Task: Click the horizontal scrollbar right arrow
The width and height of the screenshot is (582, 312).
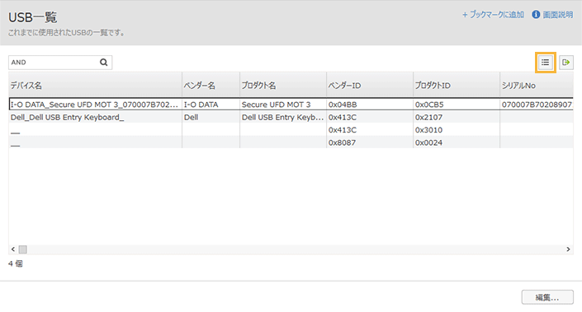Action: [568, 249]
